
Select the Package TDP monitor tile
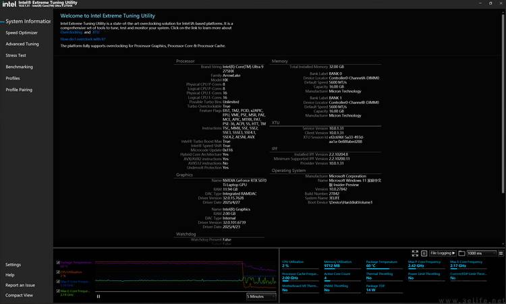384,288
